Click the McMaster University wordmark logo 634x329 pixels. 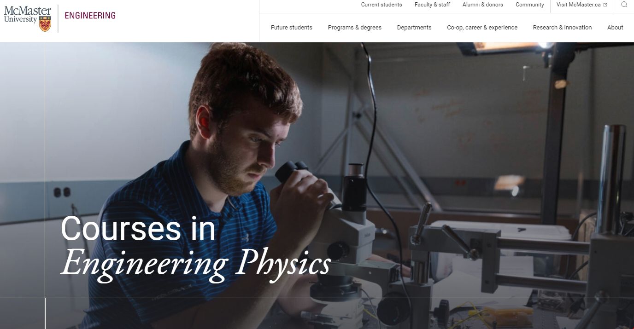tap(22, 14)
